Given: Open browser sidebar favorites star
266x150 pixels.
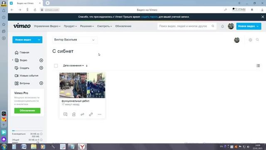Looking at the screenshot, I should point(4,24).
